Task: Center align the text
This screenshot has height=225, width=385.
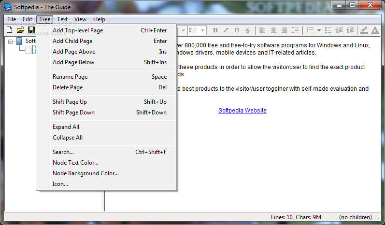Action: coord(273,30)
